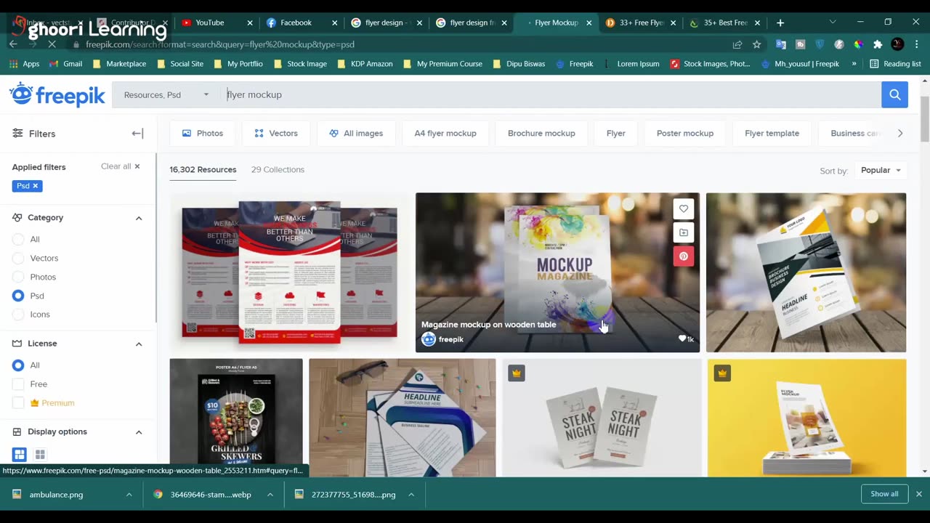Viewport: 930px width, 523px height.
Task: Collapse the Display options section
Action: click(x=139, y=432)
